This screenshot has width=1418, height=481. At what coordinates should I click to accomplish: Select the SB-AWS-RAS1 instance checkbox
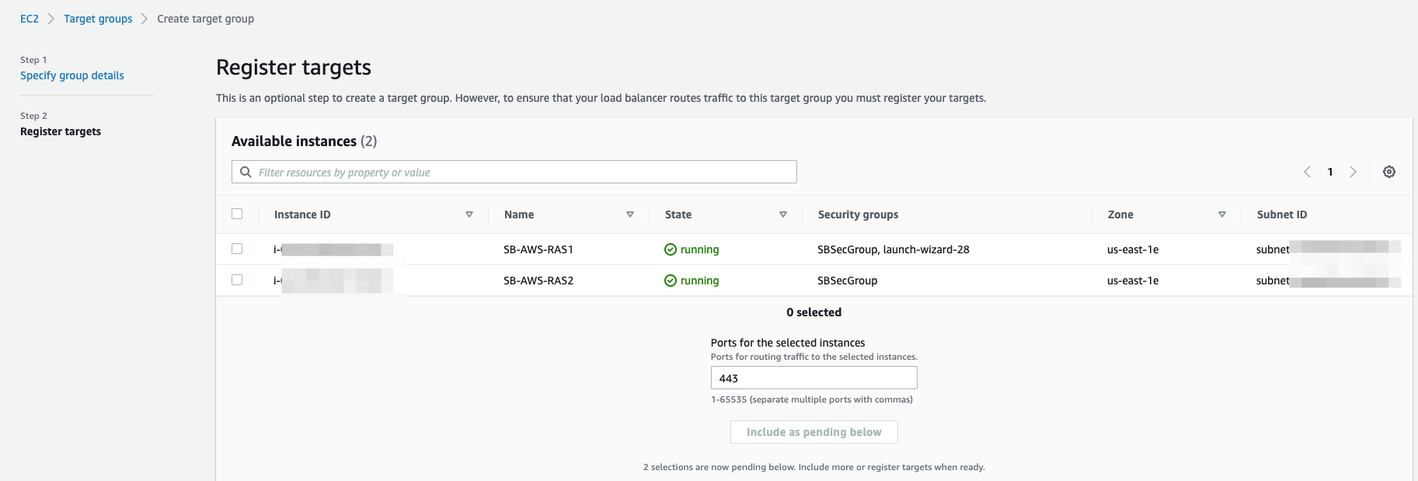tap(237, 249)
